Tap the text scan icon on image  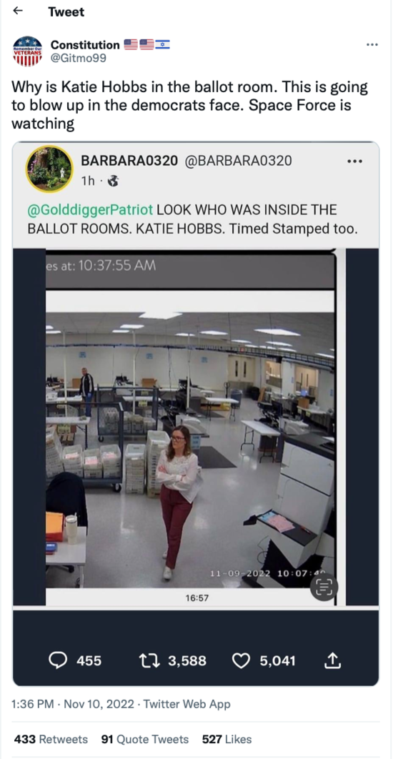[x=323, y=587]
